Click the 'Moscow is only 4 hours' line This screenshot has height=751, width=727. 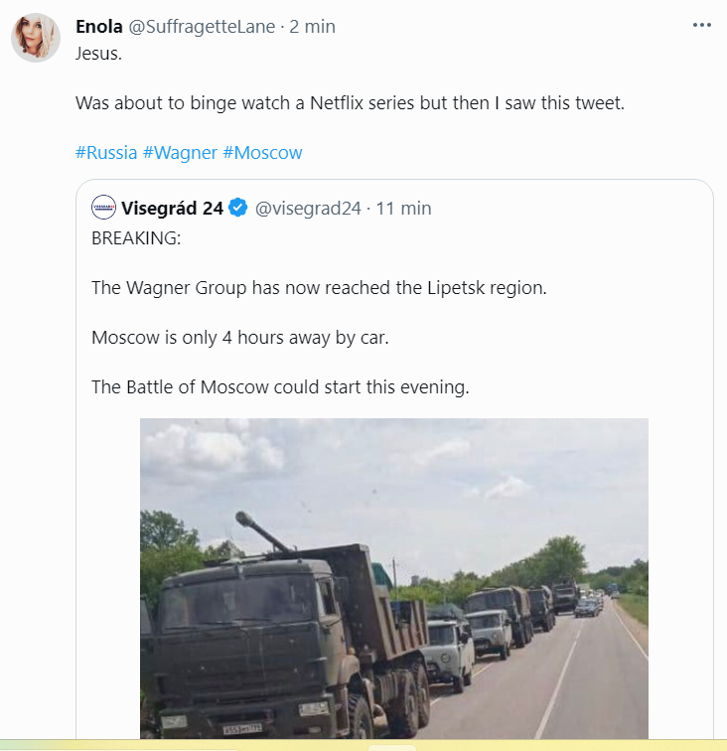point(240,337)
